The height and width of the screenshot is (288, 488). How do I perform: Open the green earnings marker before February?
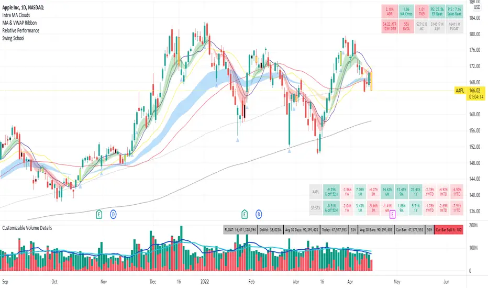tap(245, 214)
